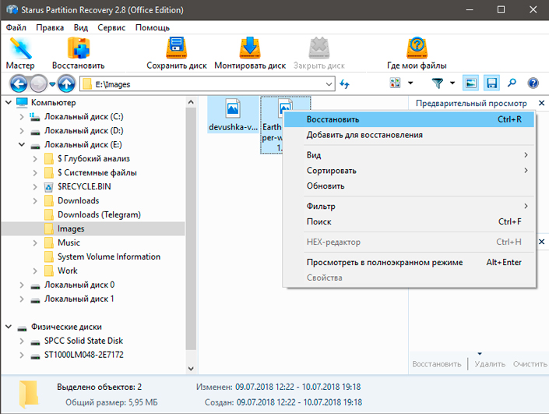549x414 pixels.
Task: Toggle the preview panel toolbar button
Action: [470, 83]
